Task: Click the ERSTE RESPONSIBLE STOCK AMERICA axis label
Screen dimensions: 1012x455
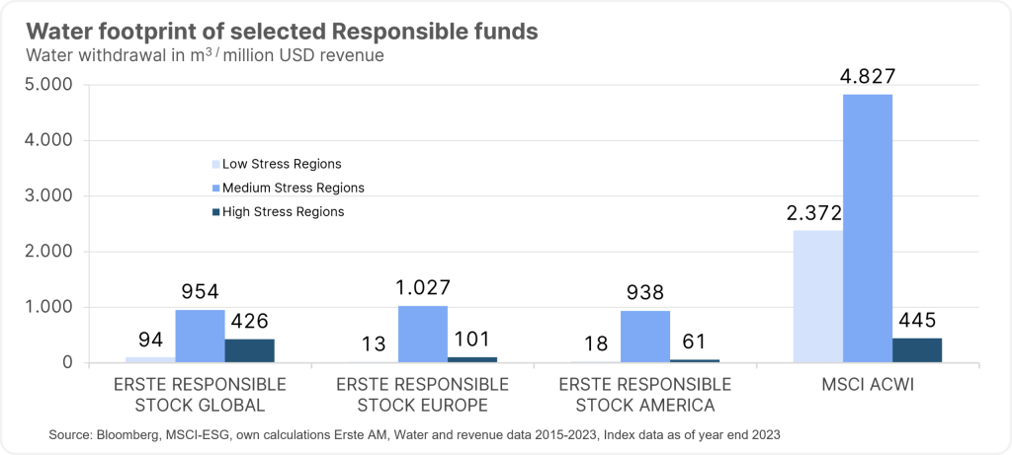Action: click(645, 394)
